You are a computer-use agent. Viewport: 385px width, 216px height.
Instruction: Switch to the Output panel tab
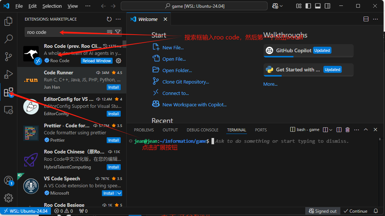tap(170, 130)
